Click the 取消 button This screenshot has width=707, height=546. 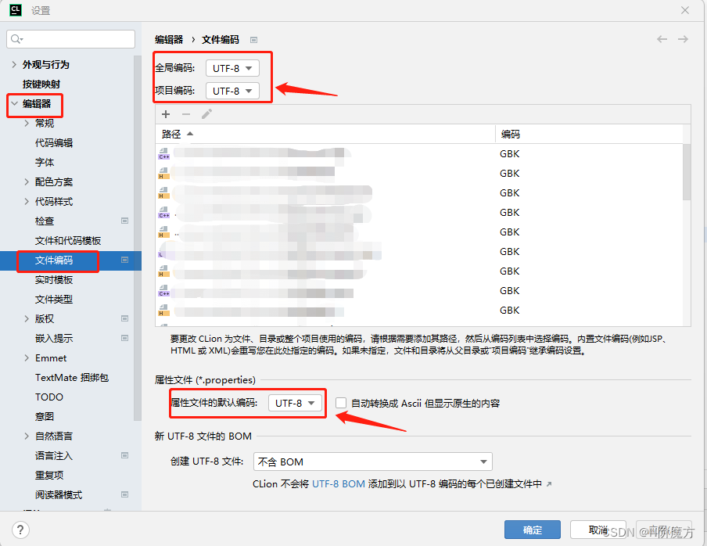tap(598, 530)
